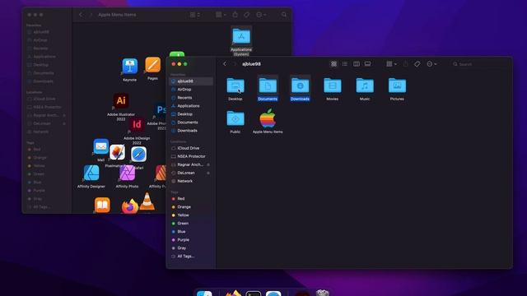The width and height of the screenshot is (527, 296).
Task: Open the Books app icon in back window
Action: click(102, 205)
